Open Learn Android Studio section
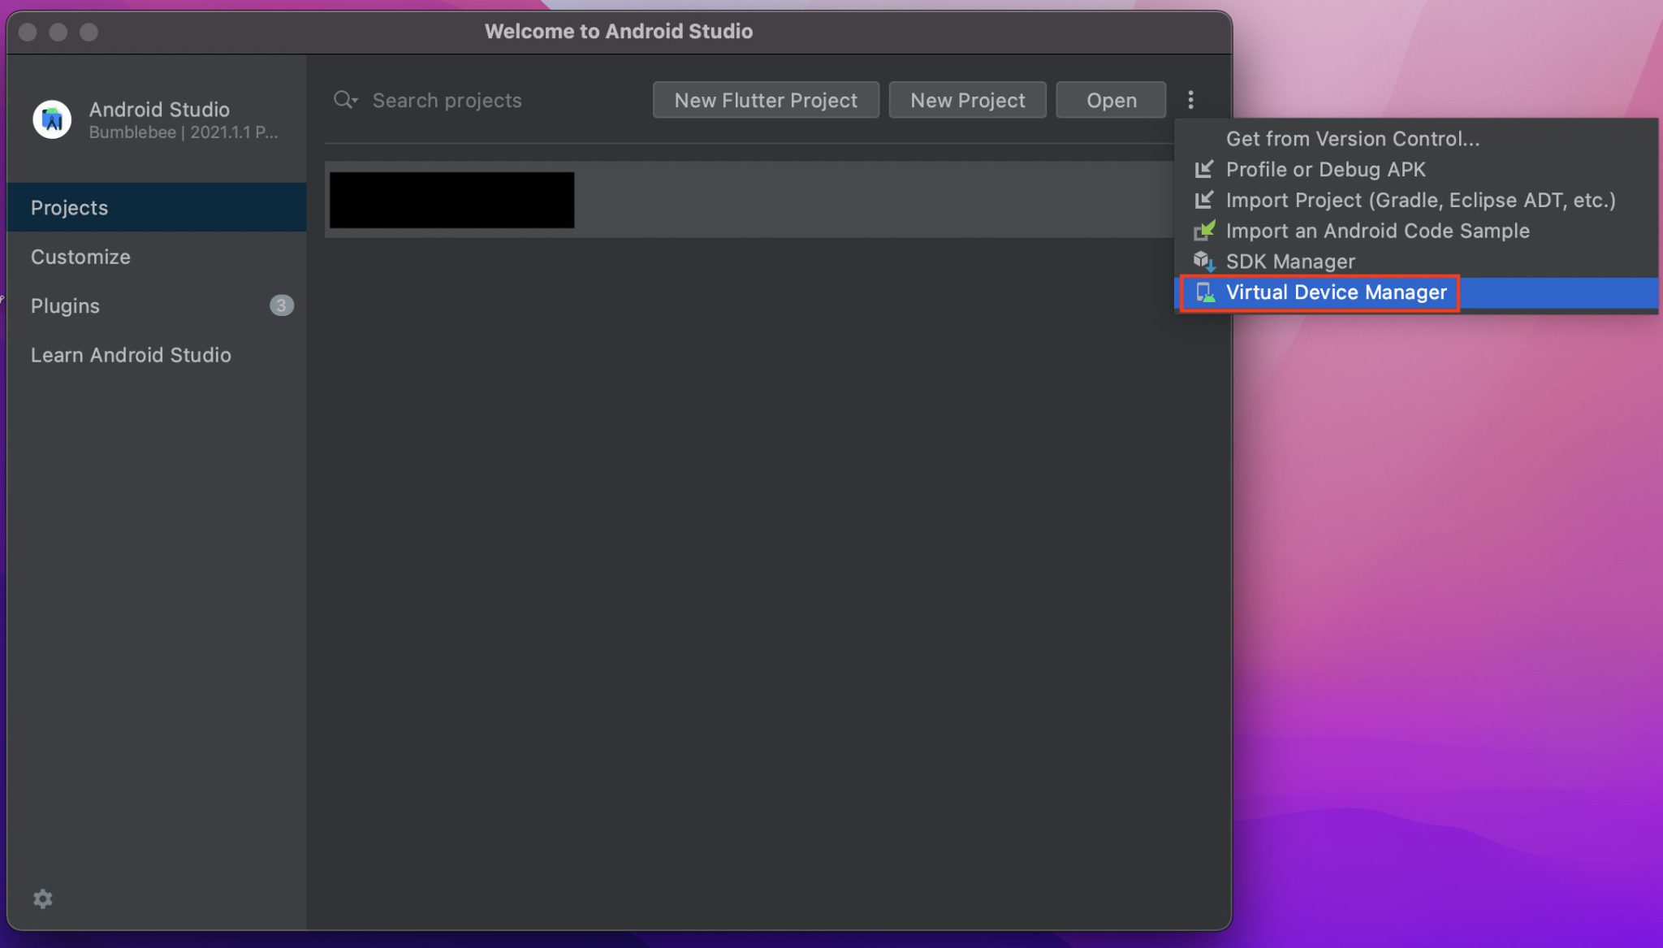 [x=132, y=355]
